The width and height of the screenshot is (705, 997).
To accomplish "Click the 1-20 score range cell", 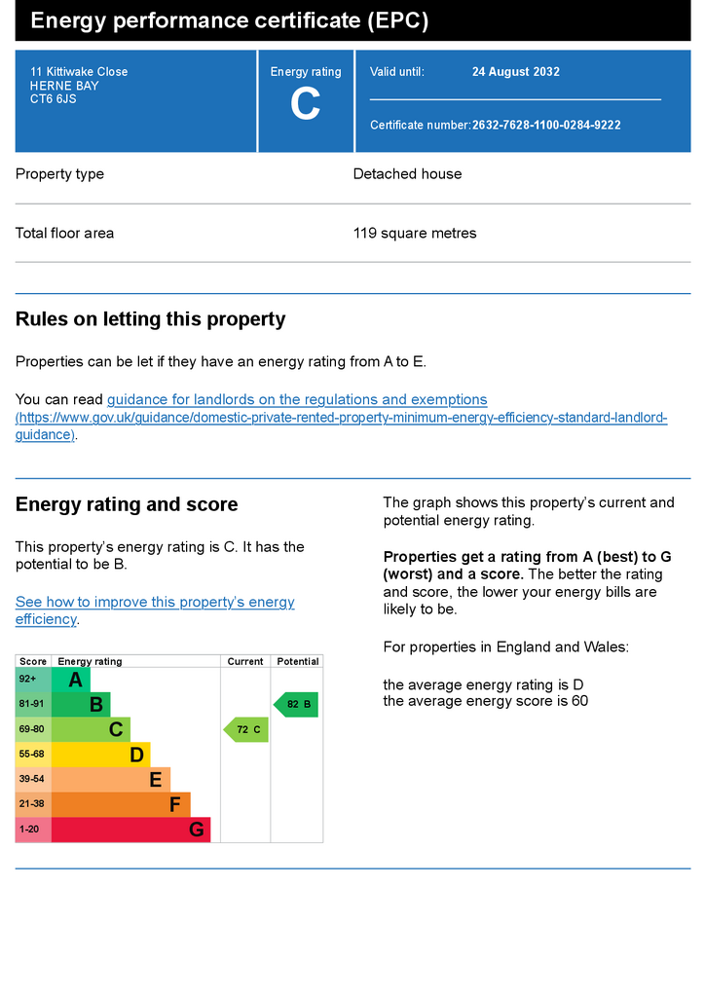I will [33, 830].
